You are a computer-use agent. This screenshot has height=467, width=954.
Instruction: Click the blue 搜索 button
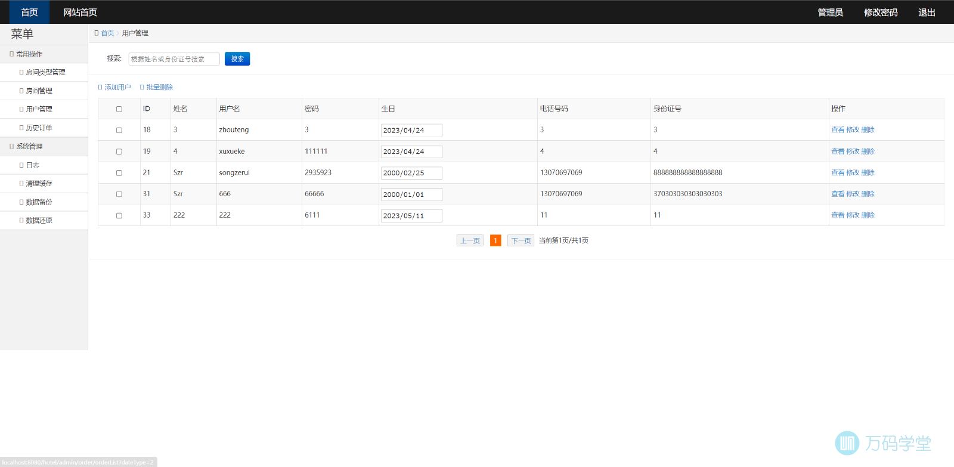237,59
